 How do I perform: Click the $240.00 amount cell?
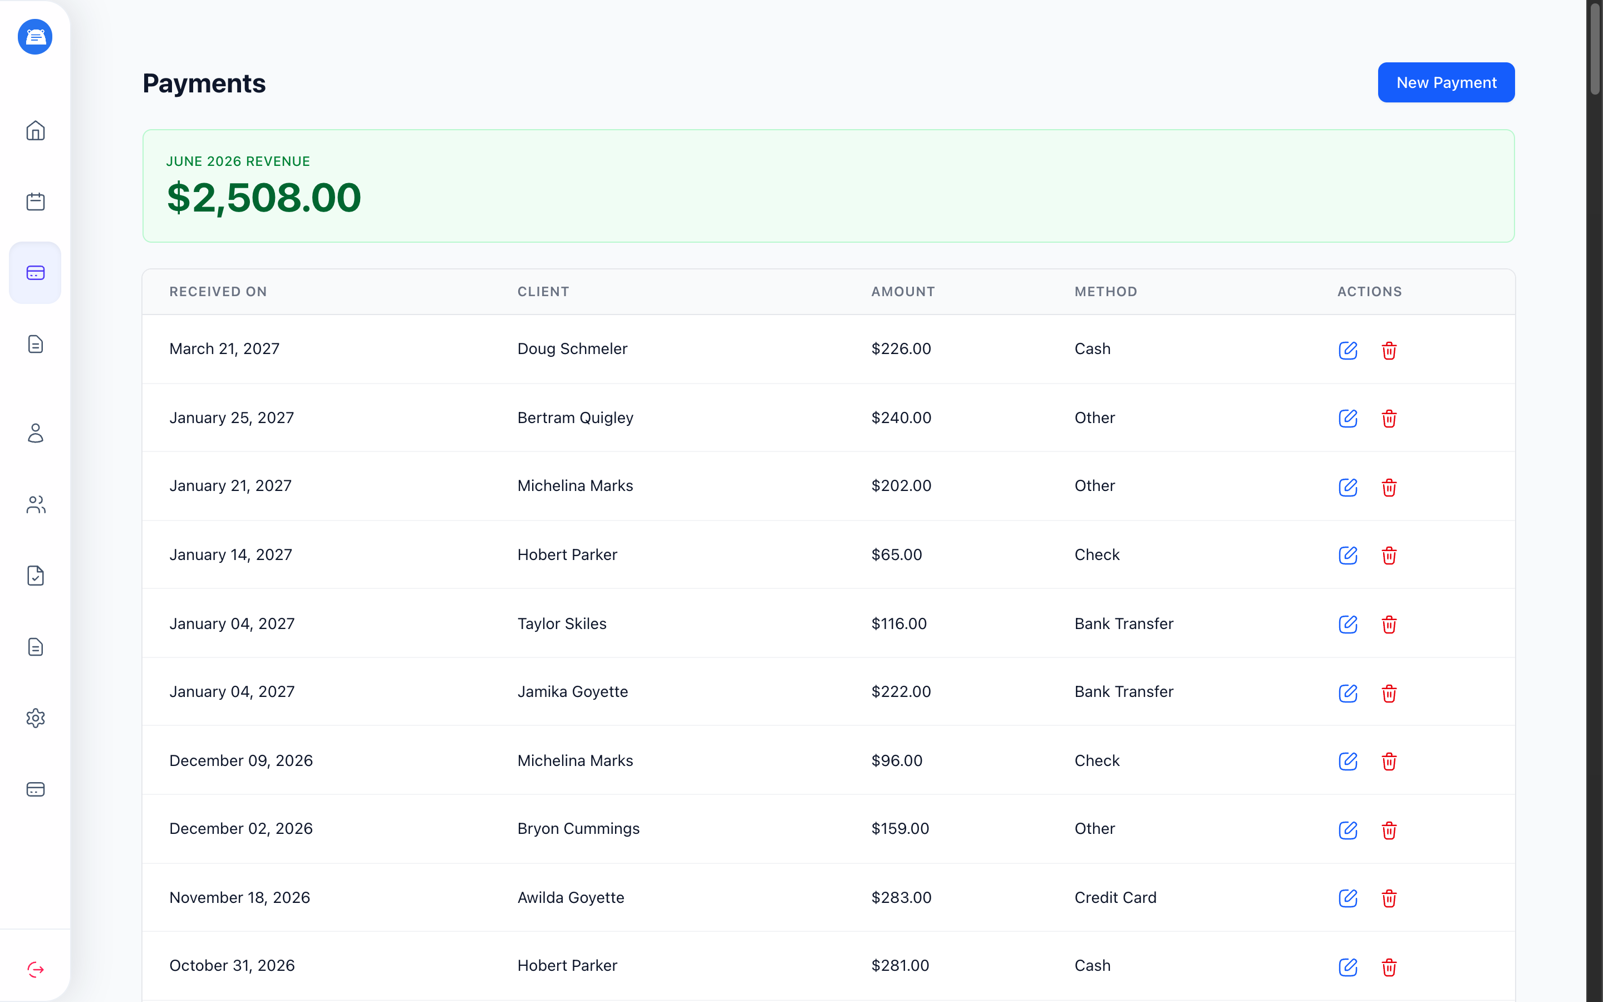point(901,417)
